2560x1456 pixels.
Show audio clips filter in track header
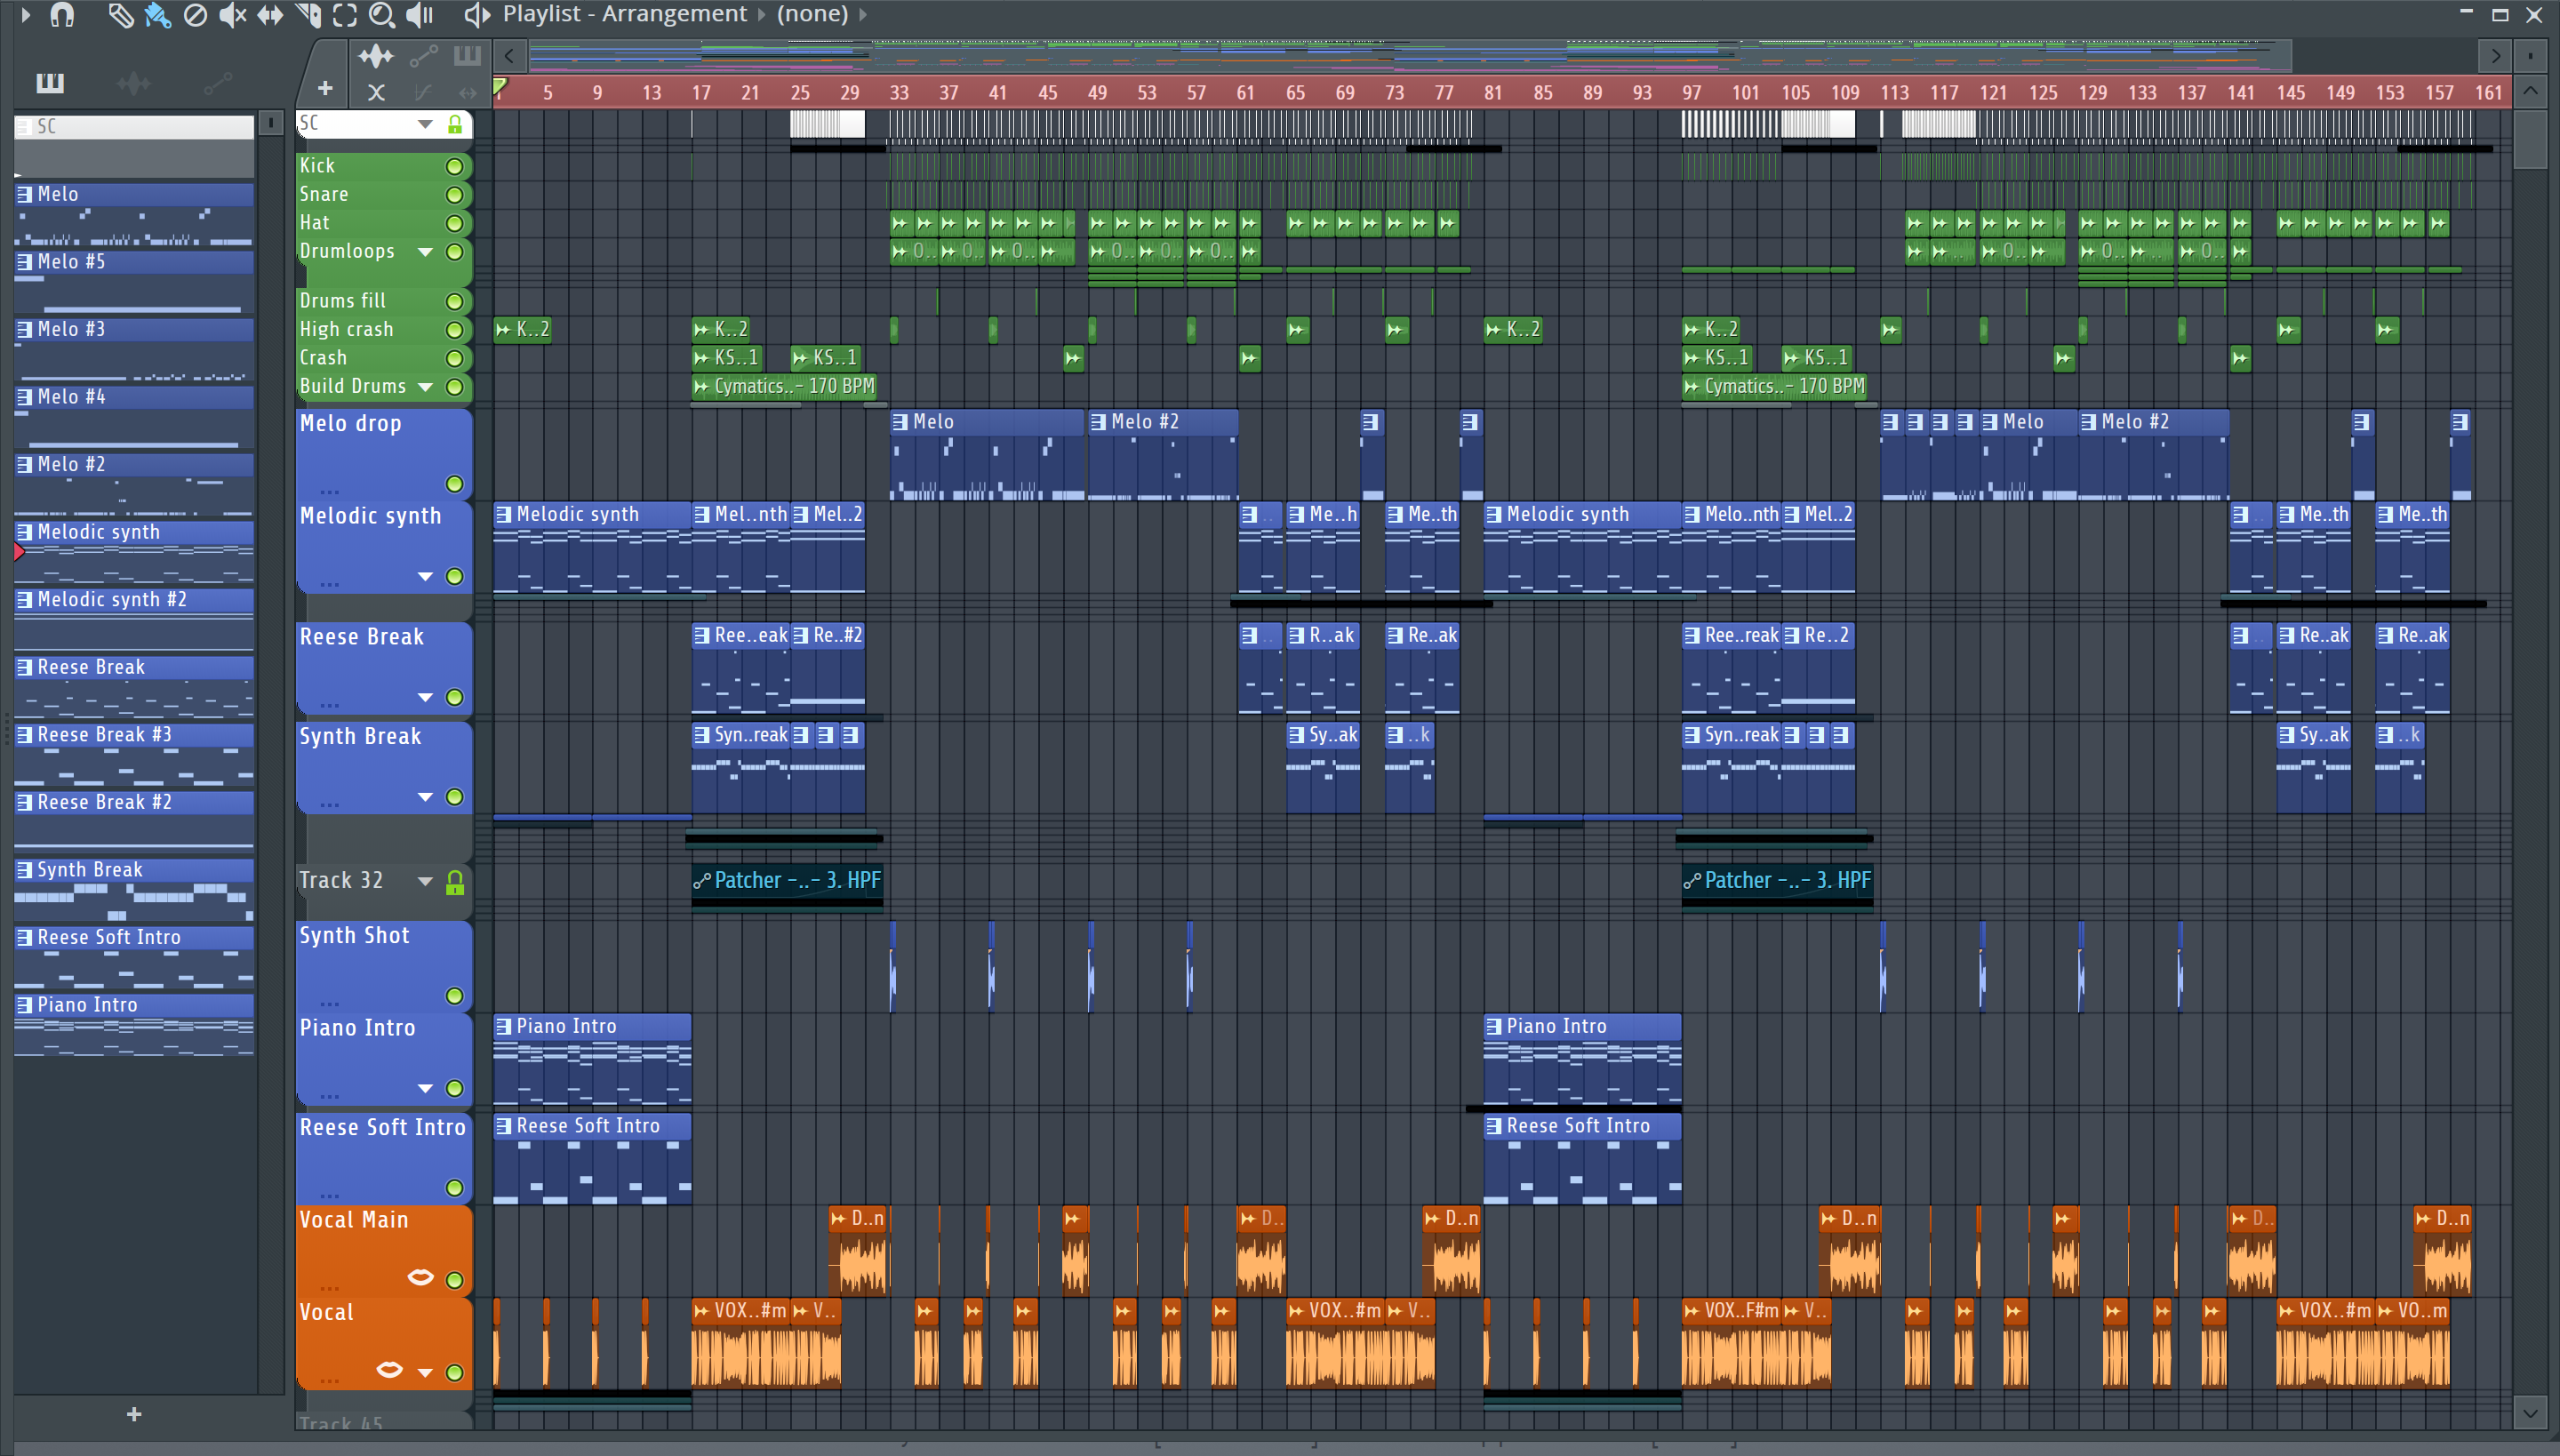pos(376,55)
